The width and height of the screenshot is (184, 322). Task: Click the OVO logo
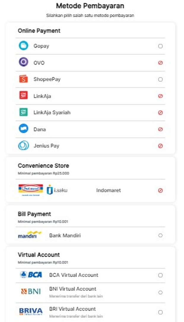click(x=23, y=63)
